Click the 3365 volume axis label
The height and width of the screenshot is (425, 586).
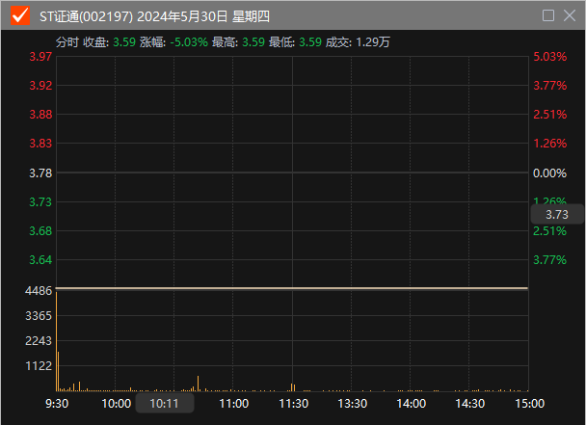click(x=39, y=316)
